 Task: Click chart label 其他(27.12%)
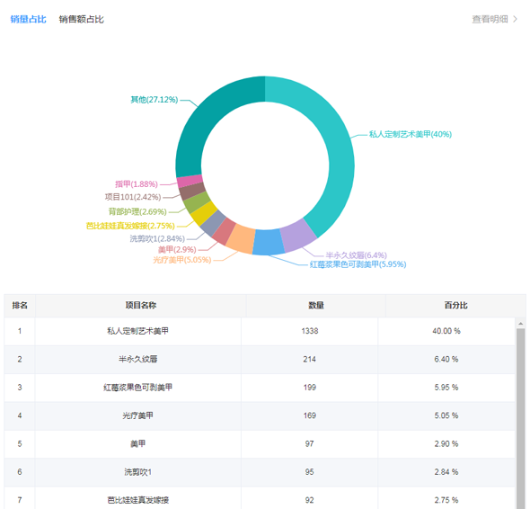[x=155, y=100]
